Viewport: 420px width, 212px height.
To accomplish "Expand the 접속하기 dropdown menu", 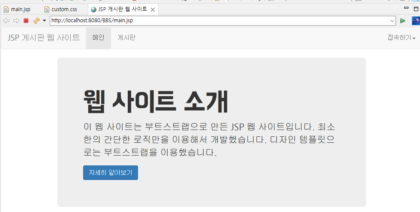I will pyautogui.click(x=401, y=38).
